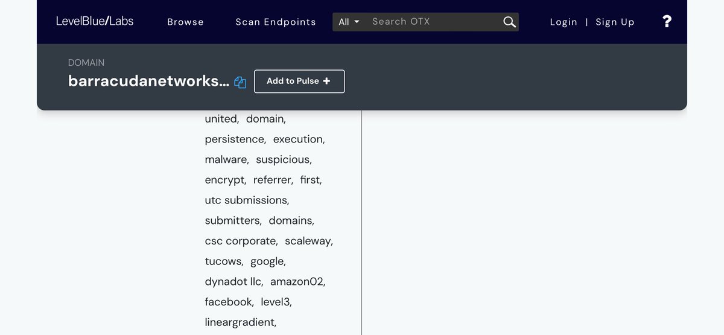Open the facebook tag
724x335 pixels.
pos(229,302)
